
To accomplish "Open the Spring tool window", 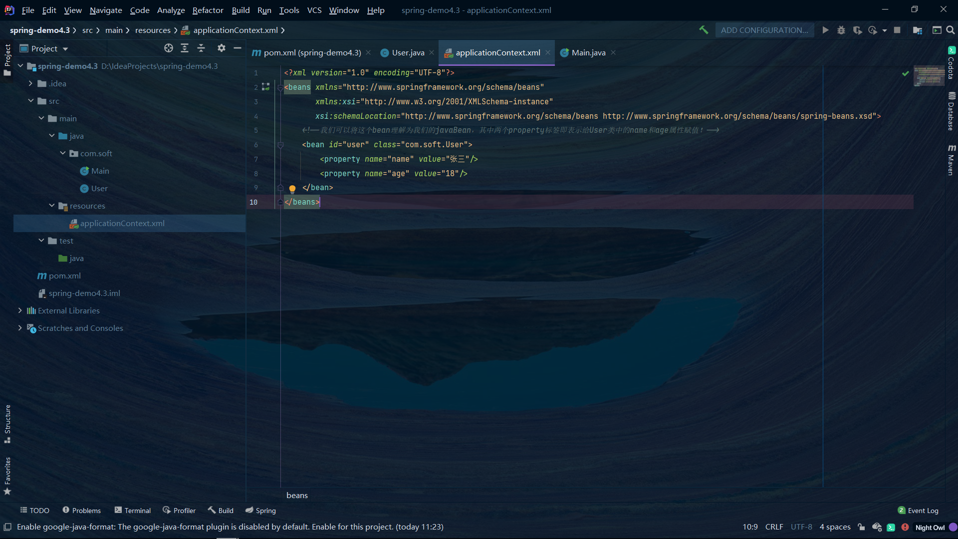I will (260, 511).
